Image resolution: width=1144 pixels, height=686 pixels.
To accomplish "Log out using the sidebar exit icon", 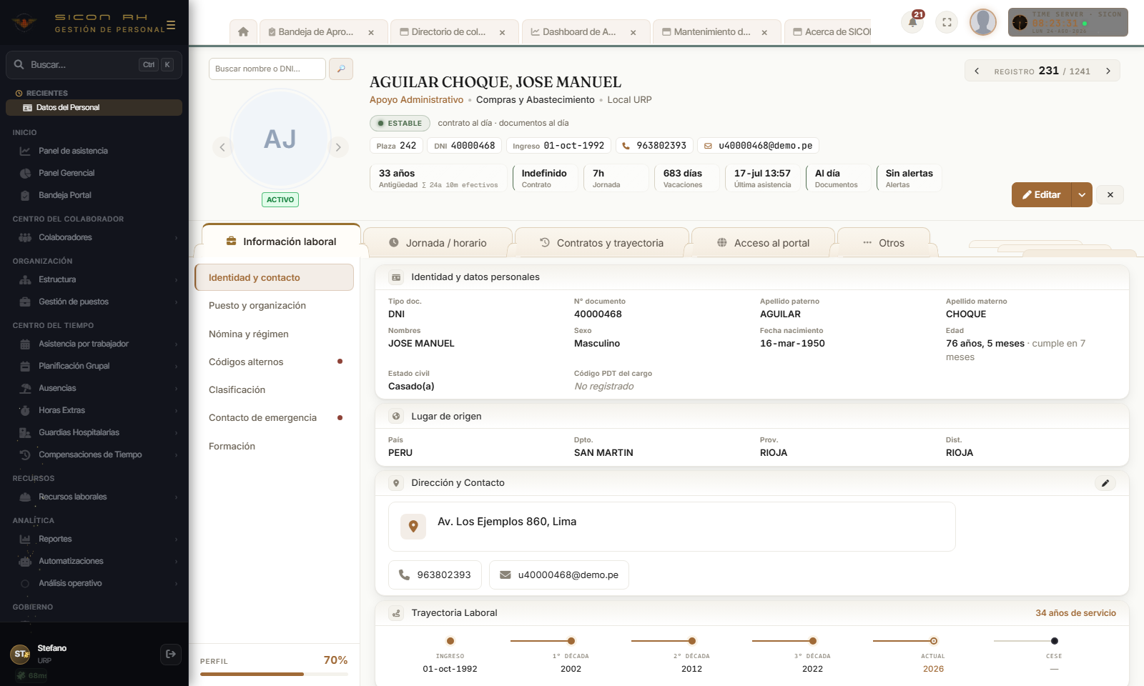I will coord(170,653).
